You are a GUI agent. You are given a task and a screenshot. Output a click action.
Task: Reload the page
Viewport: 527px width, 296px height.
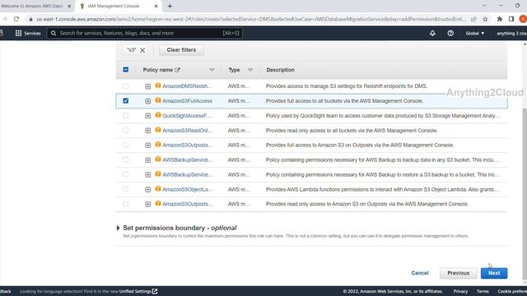[16, 19]
